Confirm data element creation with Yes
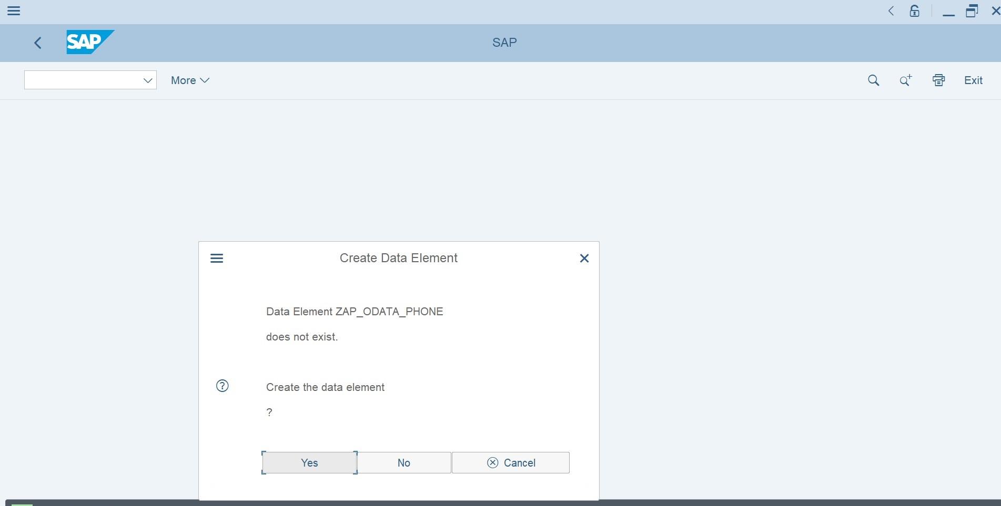Image resolution: width=1001 pixels, height=506 pixels. tap(309, 462)
